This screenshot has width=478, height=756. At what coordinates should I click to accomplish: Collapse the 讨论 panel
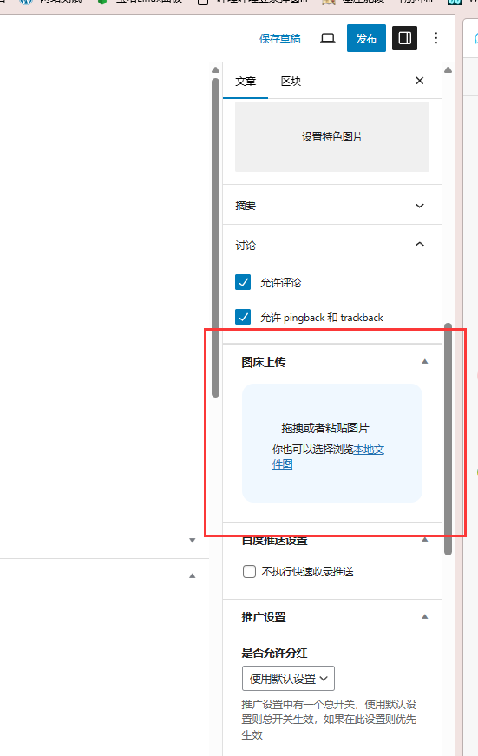332,245
